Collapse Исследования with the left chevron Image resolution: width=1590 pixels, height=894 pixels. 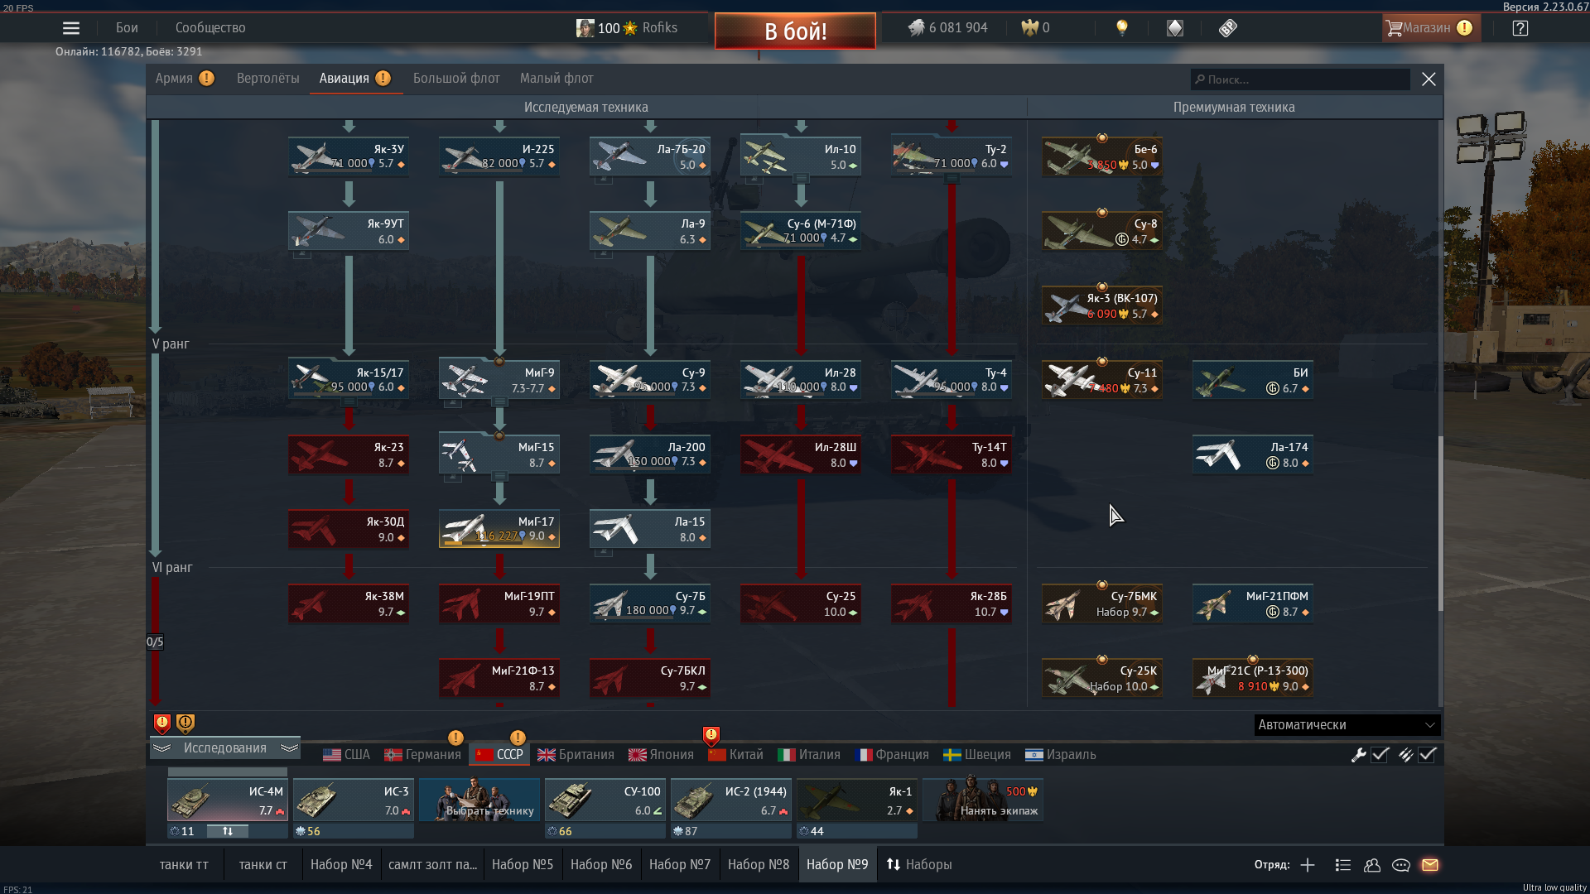click(x=162, y=748)
